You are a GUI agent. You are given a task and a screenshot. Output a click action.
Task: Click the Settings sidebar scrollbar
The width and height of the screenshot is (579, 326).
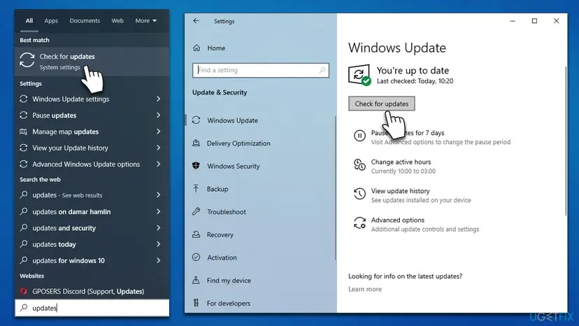(x=335, y=187)
